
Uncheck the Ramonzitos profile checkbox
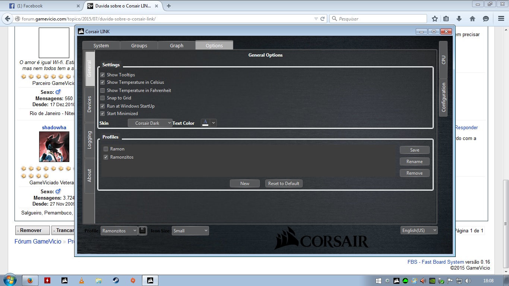[106, 157]
